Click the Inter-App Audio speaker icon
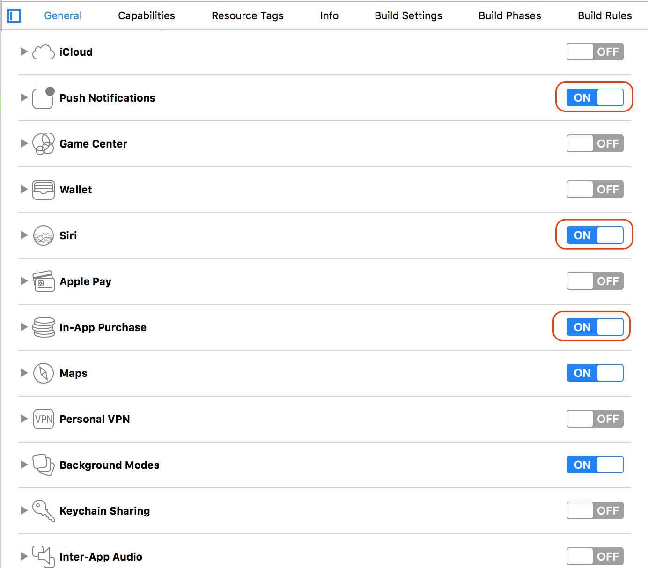The image size is (648, 568). pyautogui.click(x=44, y=557)
